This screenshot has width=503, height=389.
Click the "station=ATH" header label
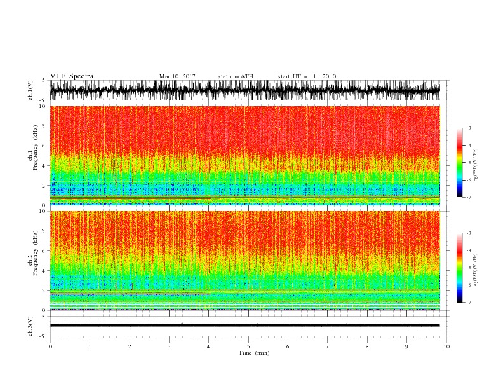(x=236, y=76)
